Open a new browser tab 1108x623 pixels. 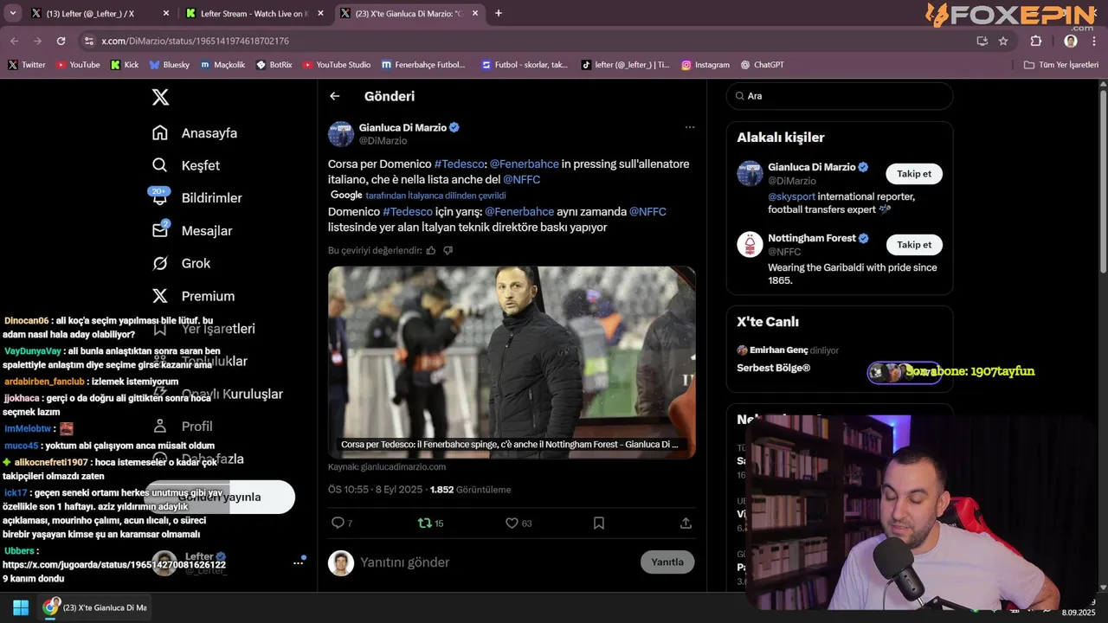point(498,13)
